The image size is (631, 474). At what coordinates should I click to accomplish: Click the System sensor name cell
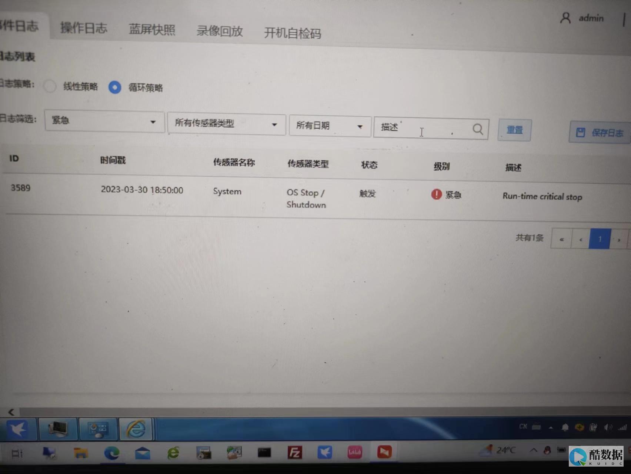(227, 191)
